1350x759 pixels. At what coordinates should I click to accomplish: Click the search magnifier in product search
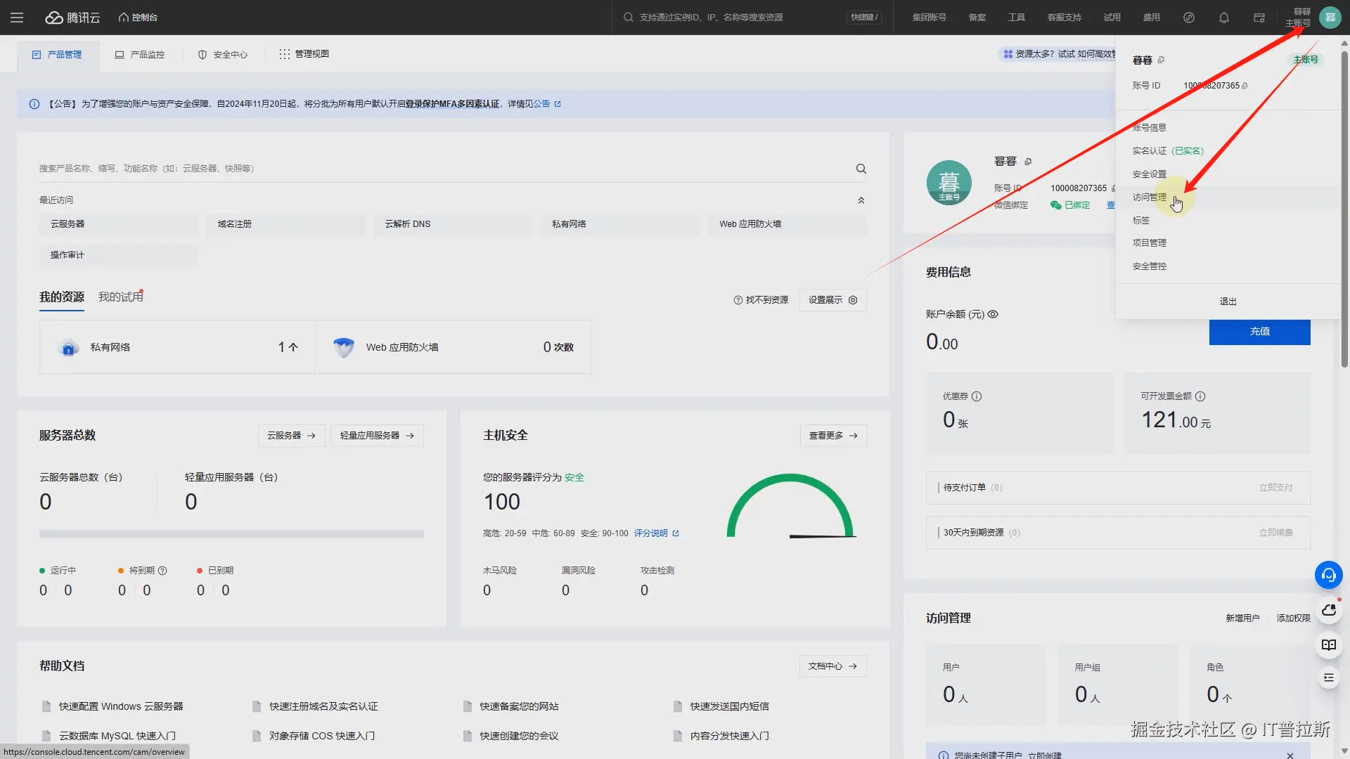pos(861,169)
